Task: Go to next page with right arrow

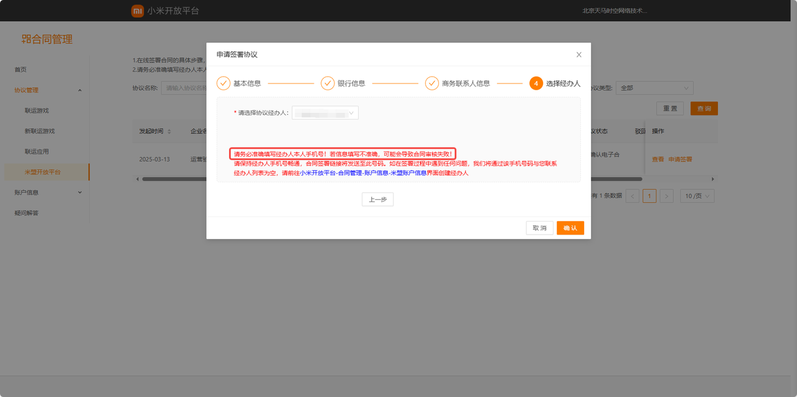Action: 667,196
